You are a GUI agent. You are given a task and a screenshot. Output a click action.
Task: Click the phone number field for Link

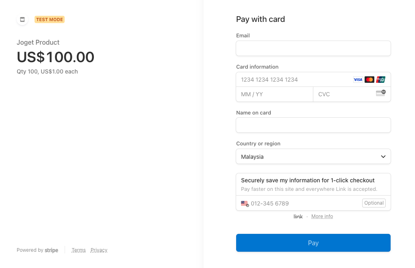click(303, 203)
